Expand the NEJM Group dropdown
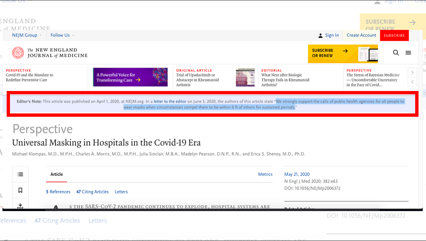The height and width of the screenshot is (241, 426). click(x=27, y=35)
